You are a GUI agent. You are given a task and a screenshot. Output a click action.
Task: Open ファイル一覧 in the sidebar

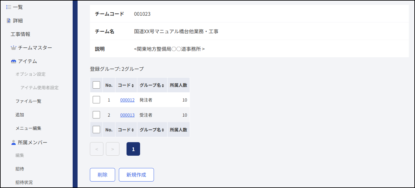(28, 101)
